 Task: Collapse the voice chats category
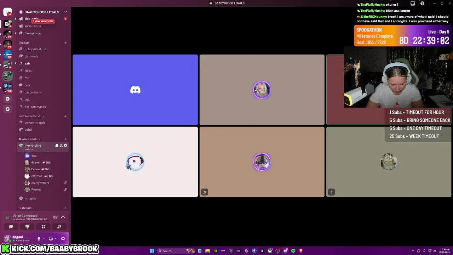click(29, 139)
